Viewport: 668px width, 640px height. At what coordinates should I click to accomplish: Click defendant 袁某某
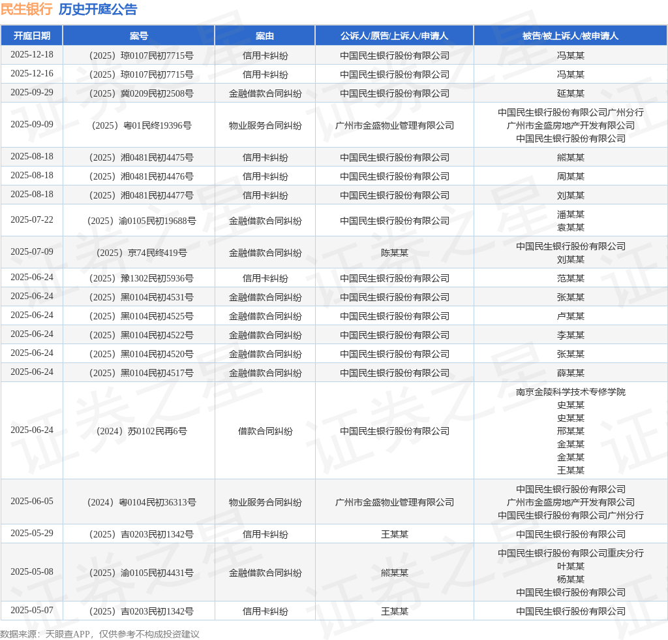570,227
